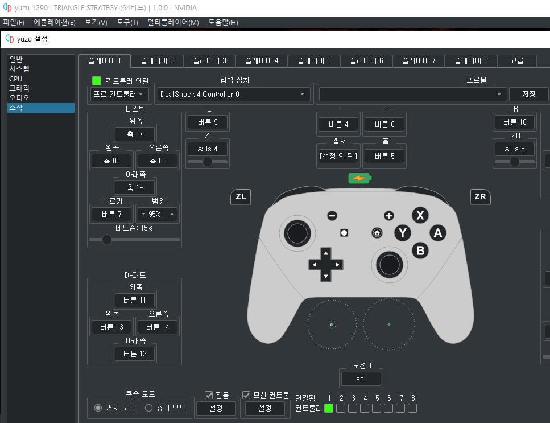
Task: Click the yuzu logo in title bar
Action: (7, 7)
